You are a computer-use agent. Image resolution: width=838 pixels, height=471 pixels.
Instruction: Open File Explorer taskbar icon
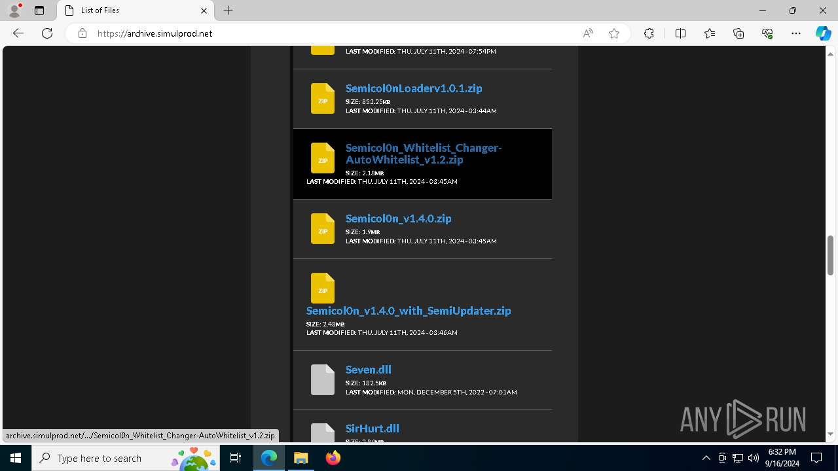click(301, 458)
